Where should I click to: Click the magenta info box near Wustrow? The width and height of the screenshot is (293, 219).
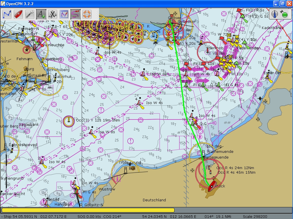coord(117,179)
